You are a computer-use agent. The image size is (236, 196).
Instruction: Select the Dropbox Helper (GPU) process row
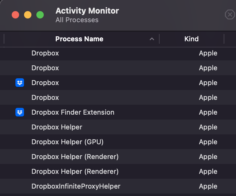click(x=67, y=142)
